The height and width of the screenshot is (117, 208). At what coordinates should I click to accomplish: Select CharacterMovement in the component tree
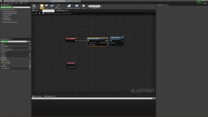pyautogui.click(x=10, y=22)
